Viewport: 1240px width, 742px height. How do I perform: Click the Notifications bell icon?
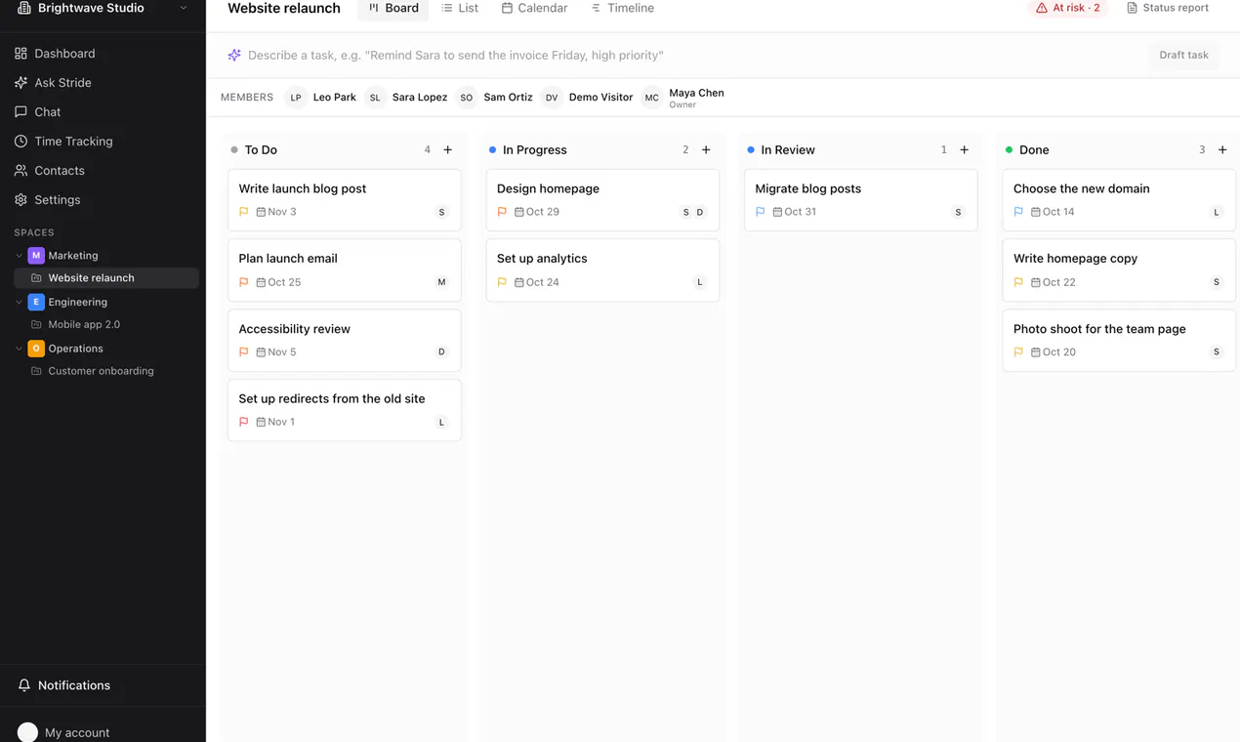click(x=24, y=685)
